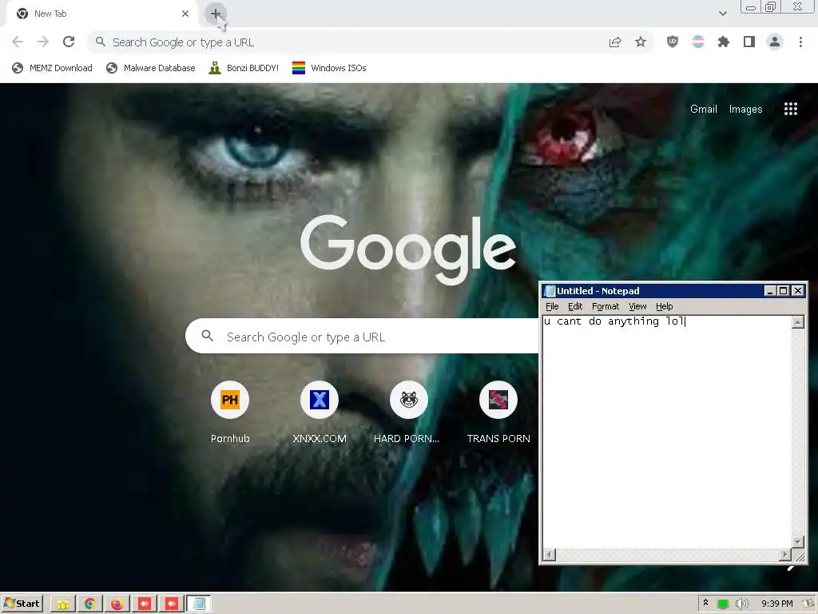Maximize the Notepad window
This screenshot has height=614, width=818.
click(x=783, y=291)
